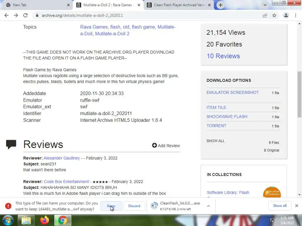The width and height of the screenshot is (302, 226).
Task: Open the tab search chevron
Action: coord(265,5)
